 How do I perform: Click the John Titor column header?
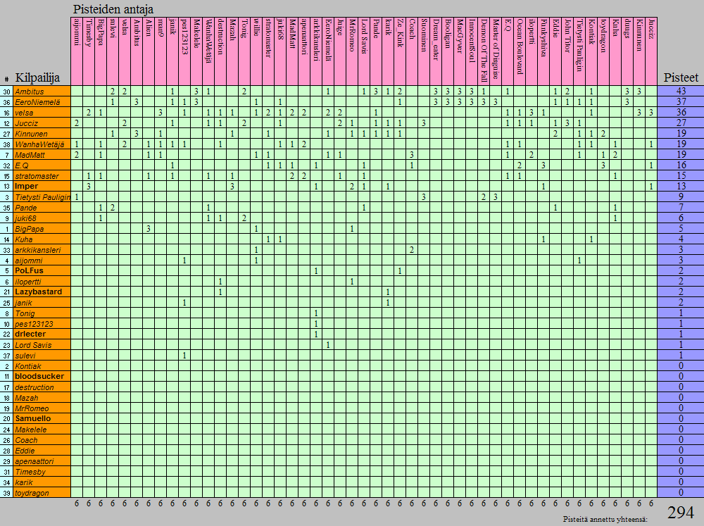567,51
